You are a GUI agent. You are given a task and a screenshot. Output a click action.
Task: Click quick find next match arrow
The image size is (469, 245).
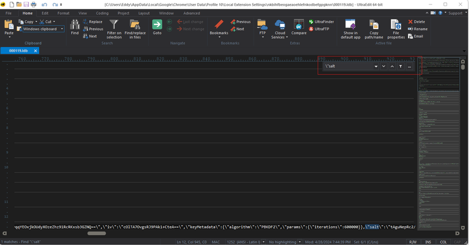click(x=384, y=66)
